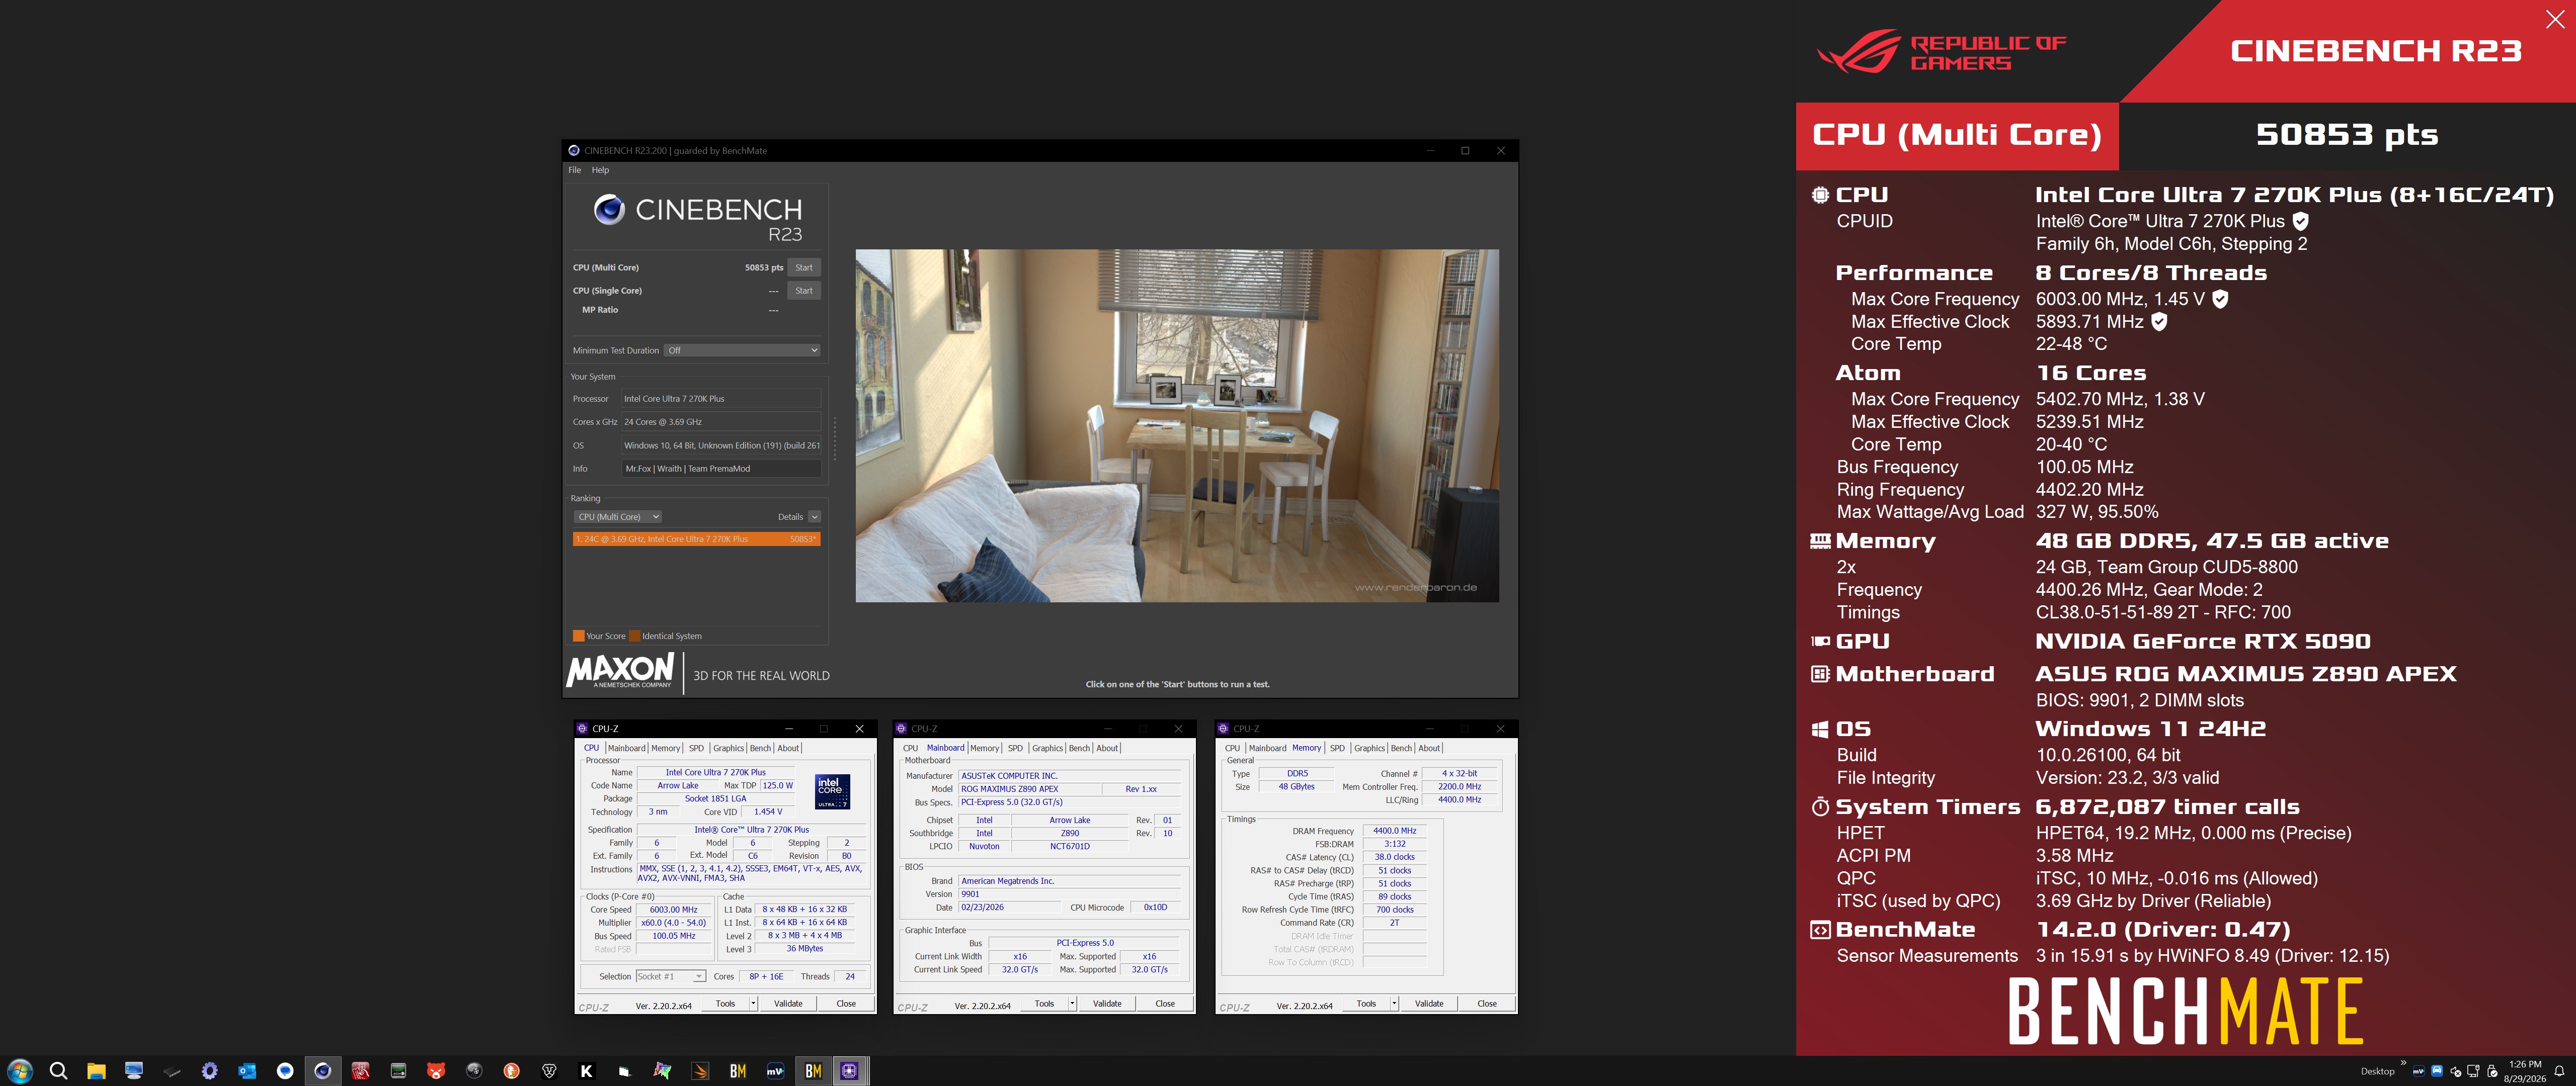
Task: Open the black K taskbar icon
Action: click(x=587, y=1071)
